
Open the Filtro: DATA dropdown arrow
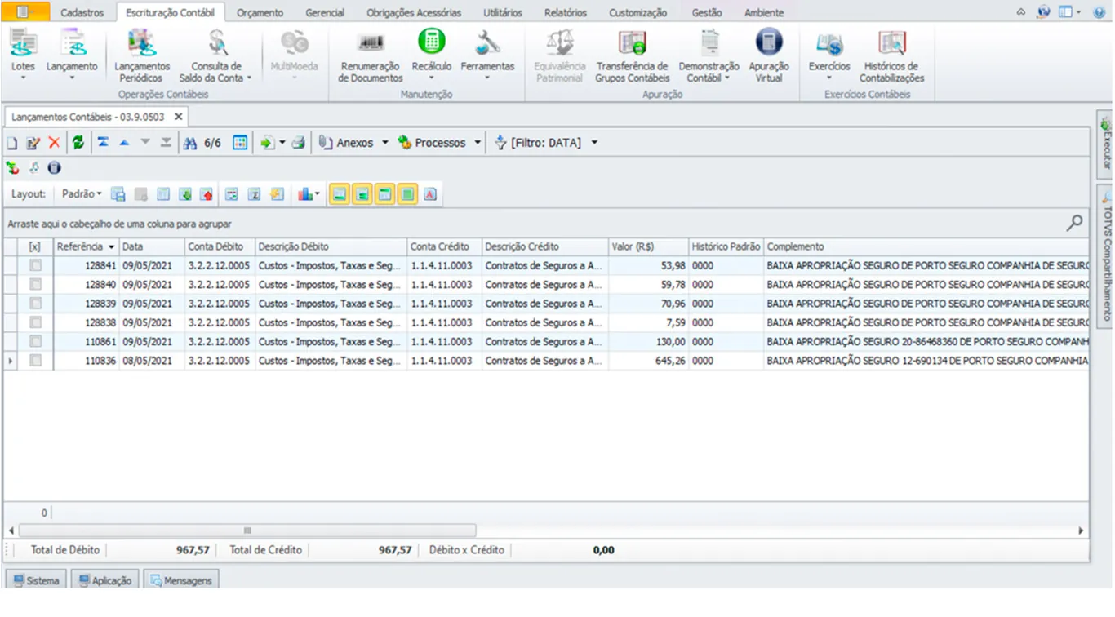click(x=594, y=143)
